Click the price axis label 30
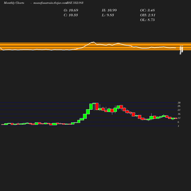This screenshot has width=191, height=191. (179, 103)
